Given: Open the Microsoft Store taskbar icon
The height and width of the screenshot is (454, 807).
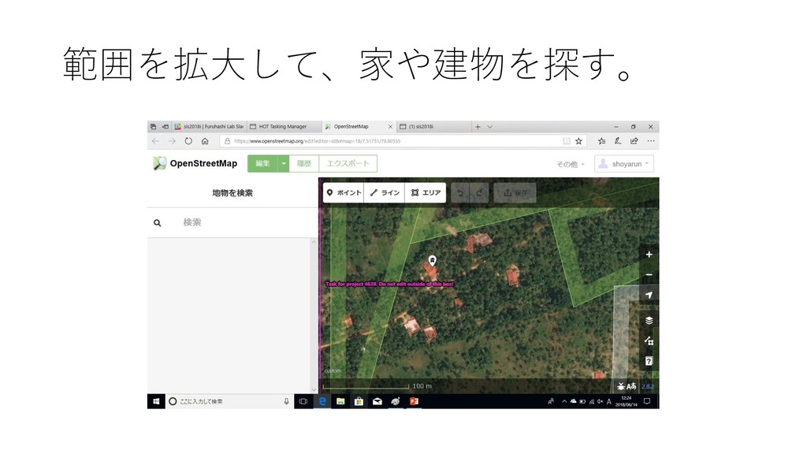Looking at the screenshot, I should 359,401.
